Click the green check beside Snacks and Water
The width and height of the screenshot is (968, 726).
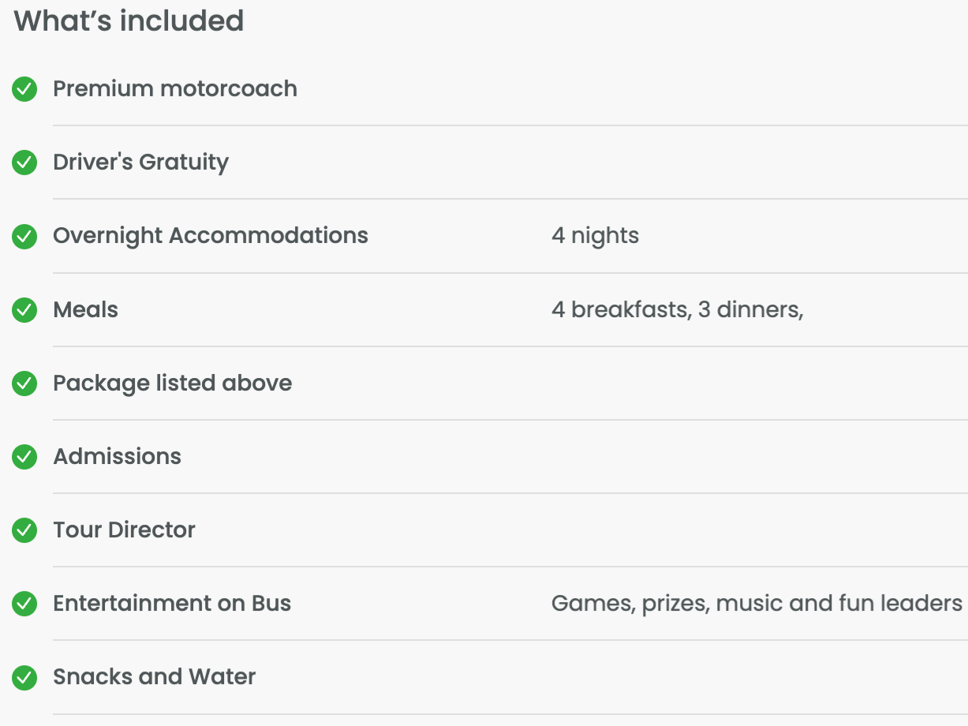coord(24,677)
